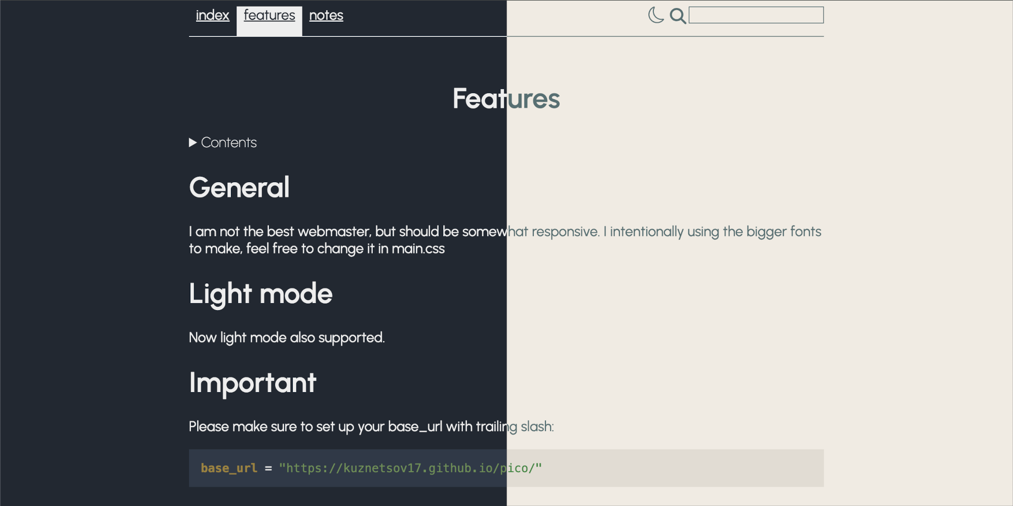Click the Features page title
The width and height of the screenshot is (1013, 506).
506,99
